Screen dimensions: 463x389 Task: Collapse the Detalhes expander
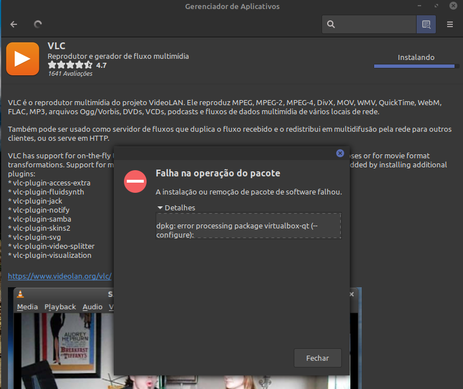(x=176, y=208)
